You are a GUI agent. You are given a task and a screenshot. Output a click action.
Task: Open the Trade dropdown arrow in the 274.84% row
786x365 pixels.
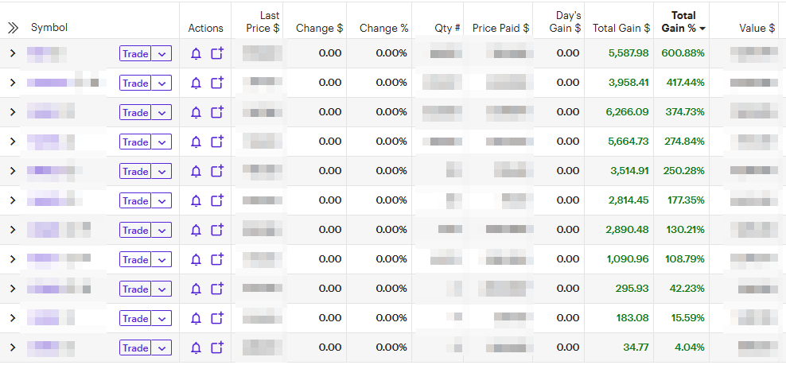pyautogui.click(x=161, y=142)
